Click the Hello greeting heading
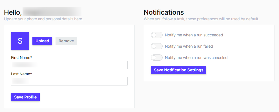The width and height of the screenshot is (279, 112). [43, 12]
